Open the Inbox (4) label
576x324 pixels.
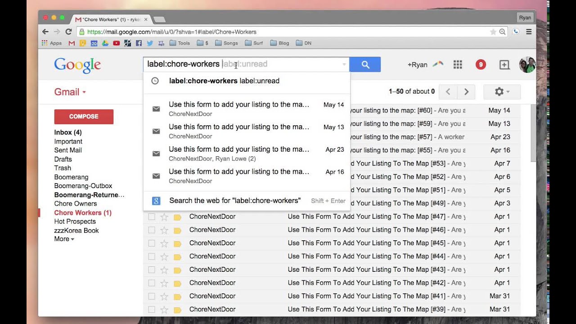68,132
